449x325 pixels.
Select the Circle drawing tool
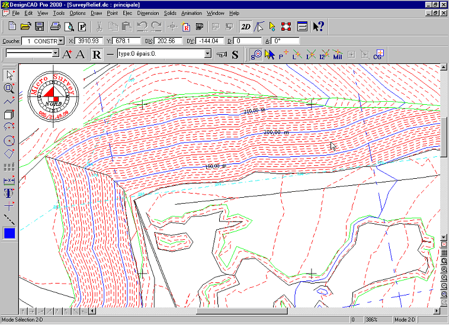click(x=9, y=141)
